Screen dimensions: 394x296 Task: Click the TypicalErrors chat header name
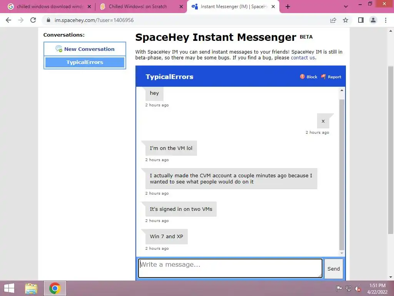pyautogui.click(x=169, y=77)
